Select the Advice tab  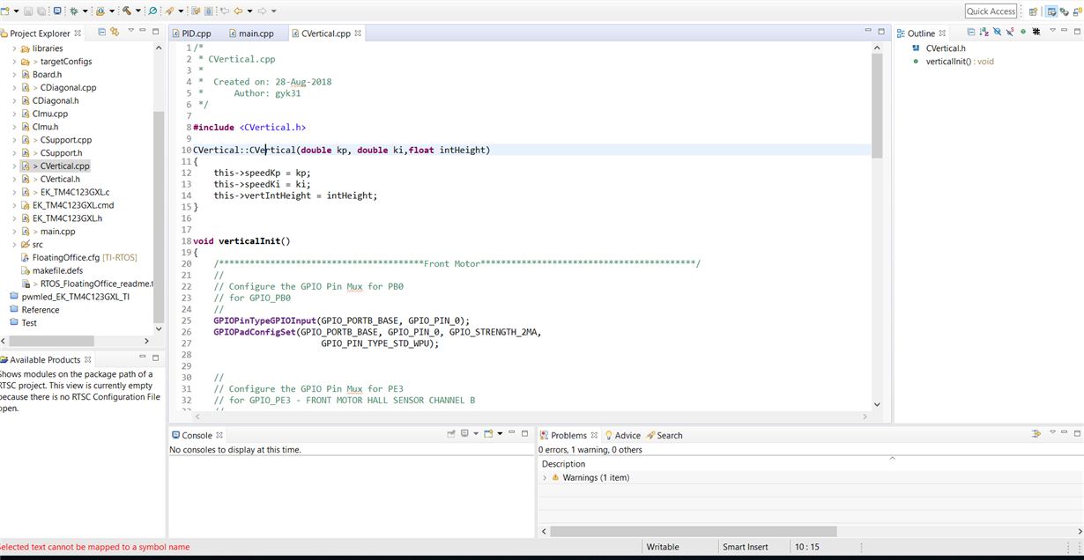627,434
